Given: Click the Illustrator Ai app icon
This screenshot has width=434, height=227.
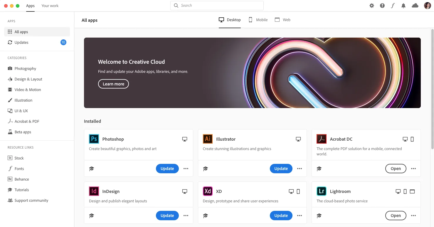Looking at the screenshot, I should click(208, 139).
